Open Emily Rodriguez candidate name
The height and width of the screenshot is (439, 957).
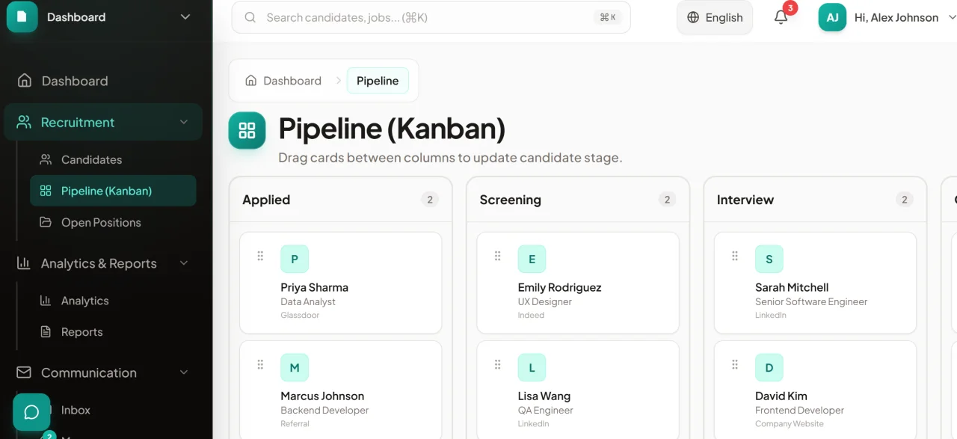pos(559,287)
